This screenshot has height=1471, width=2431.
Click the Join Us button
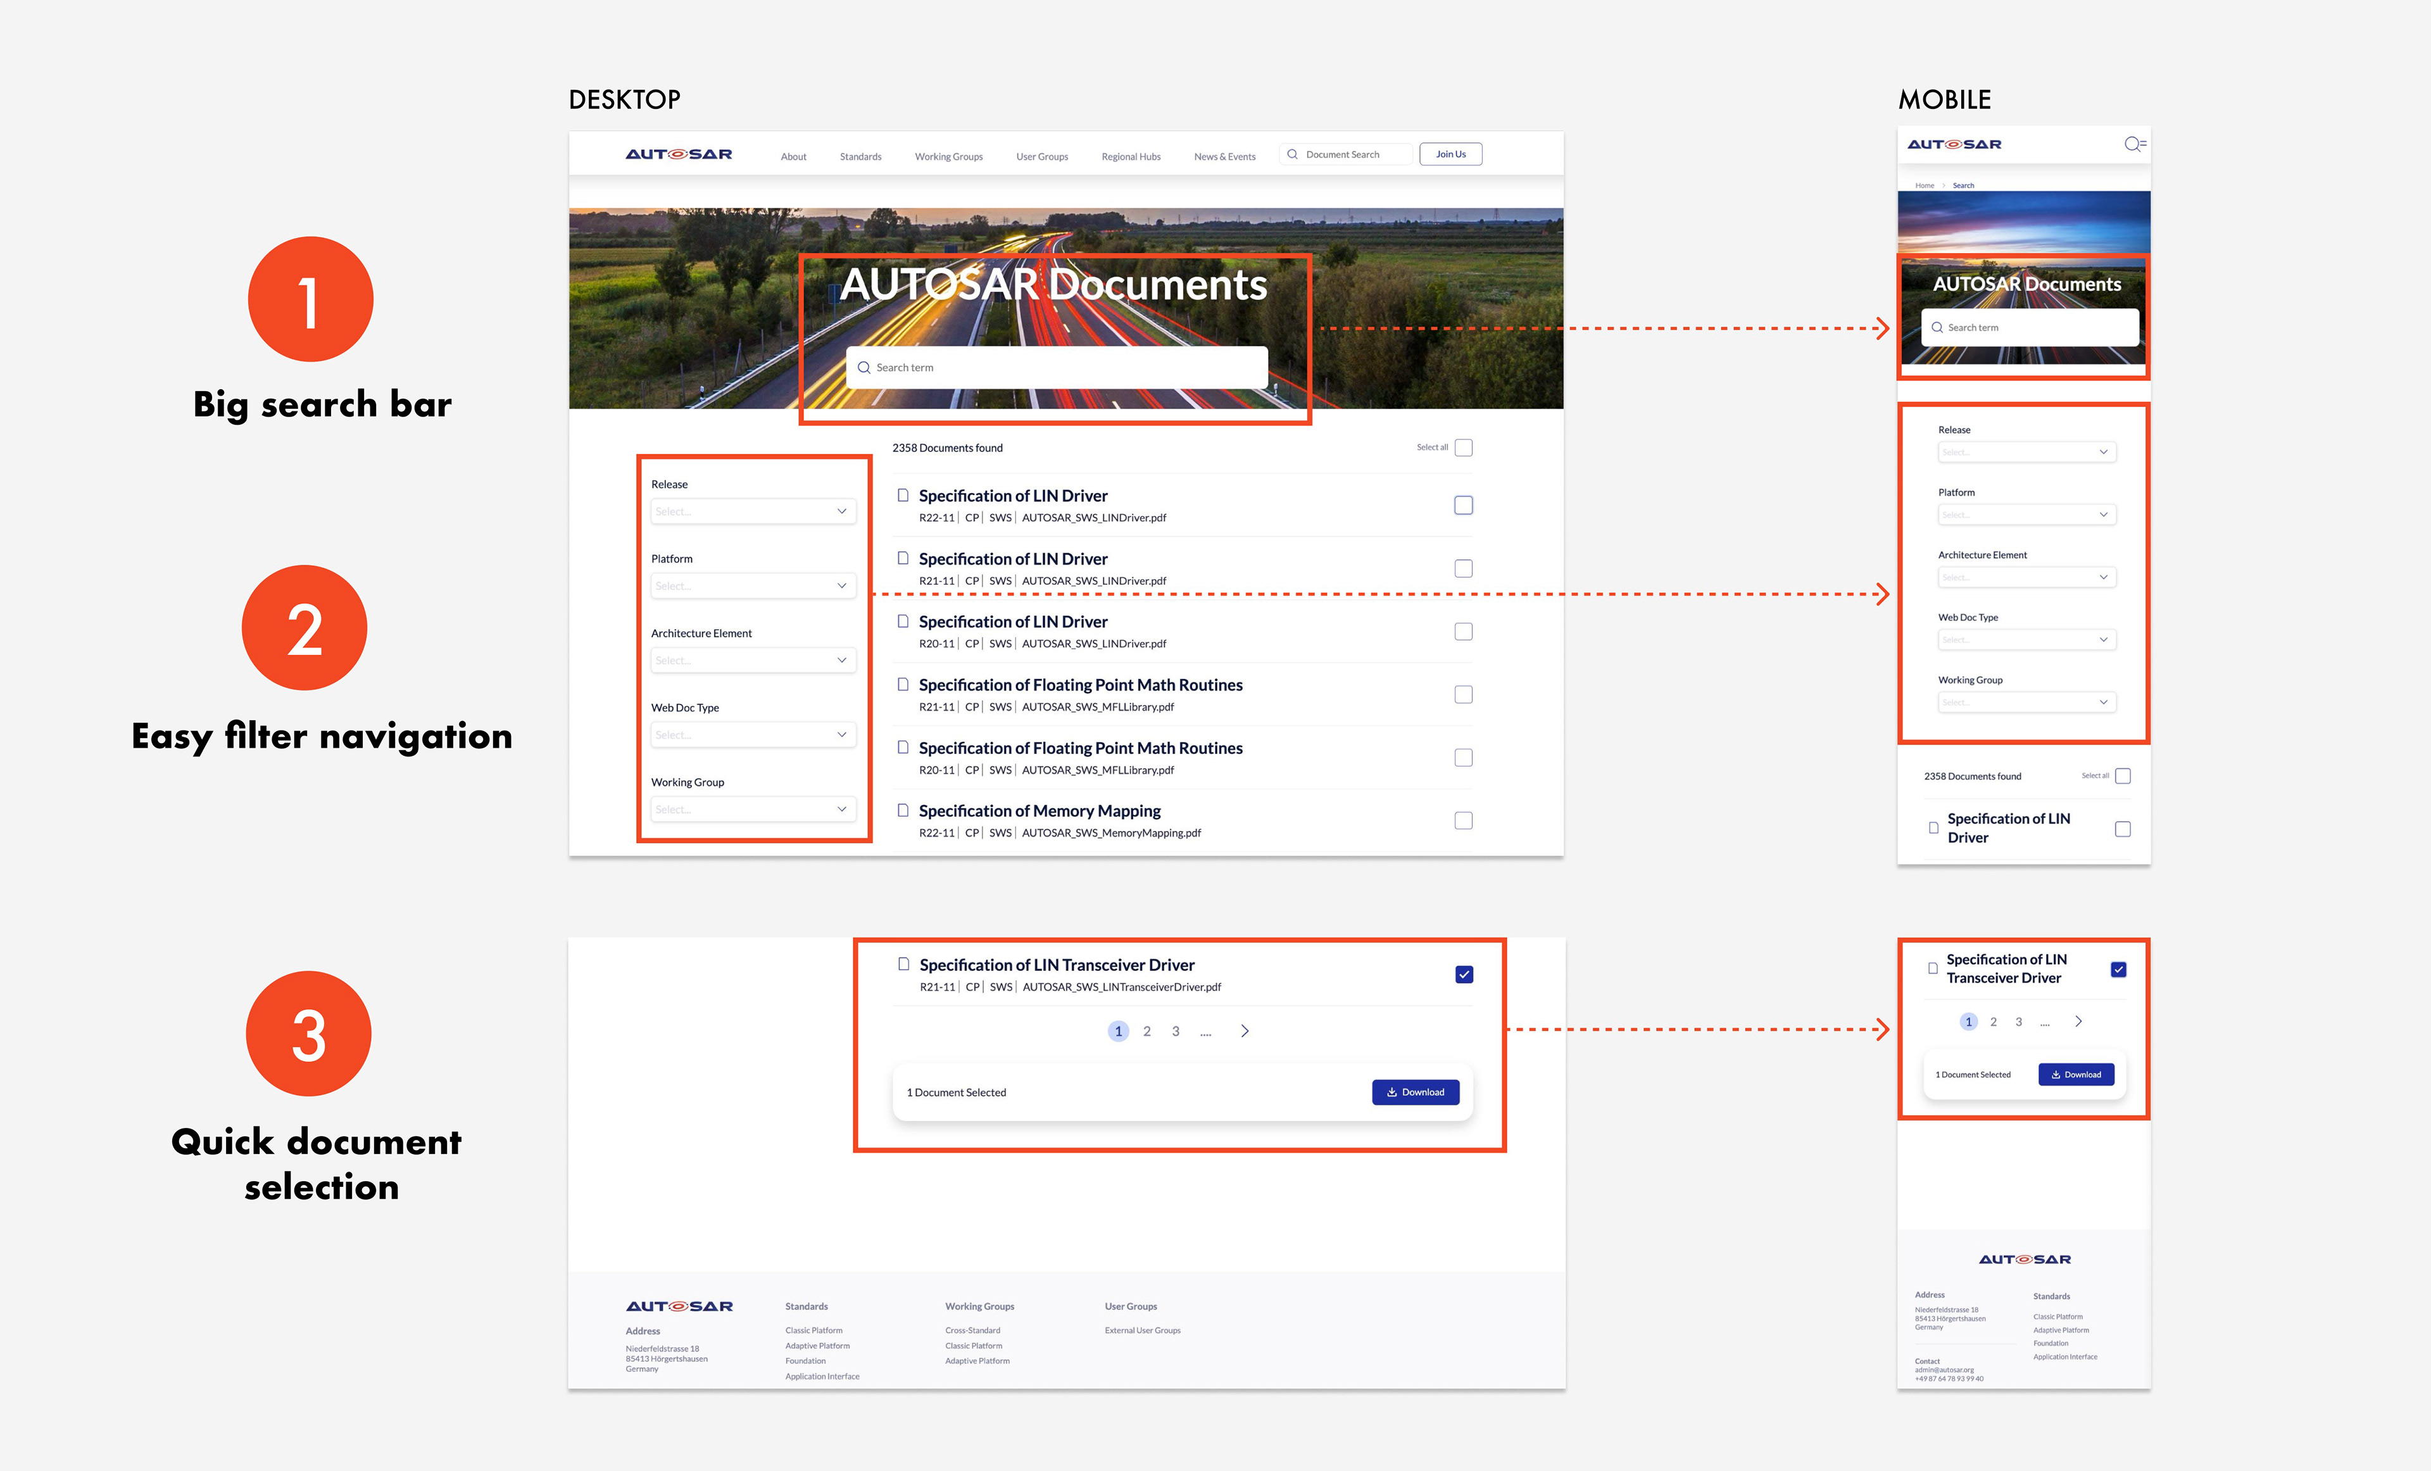(1450, 154)
